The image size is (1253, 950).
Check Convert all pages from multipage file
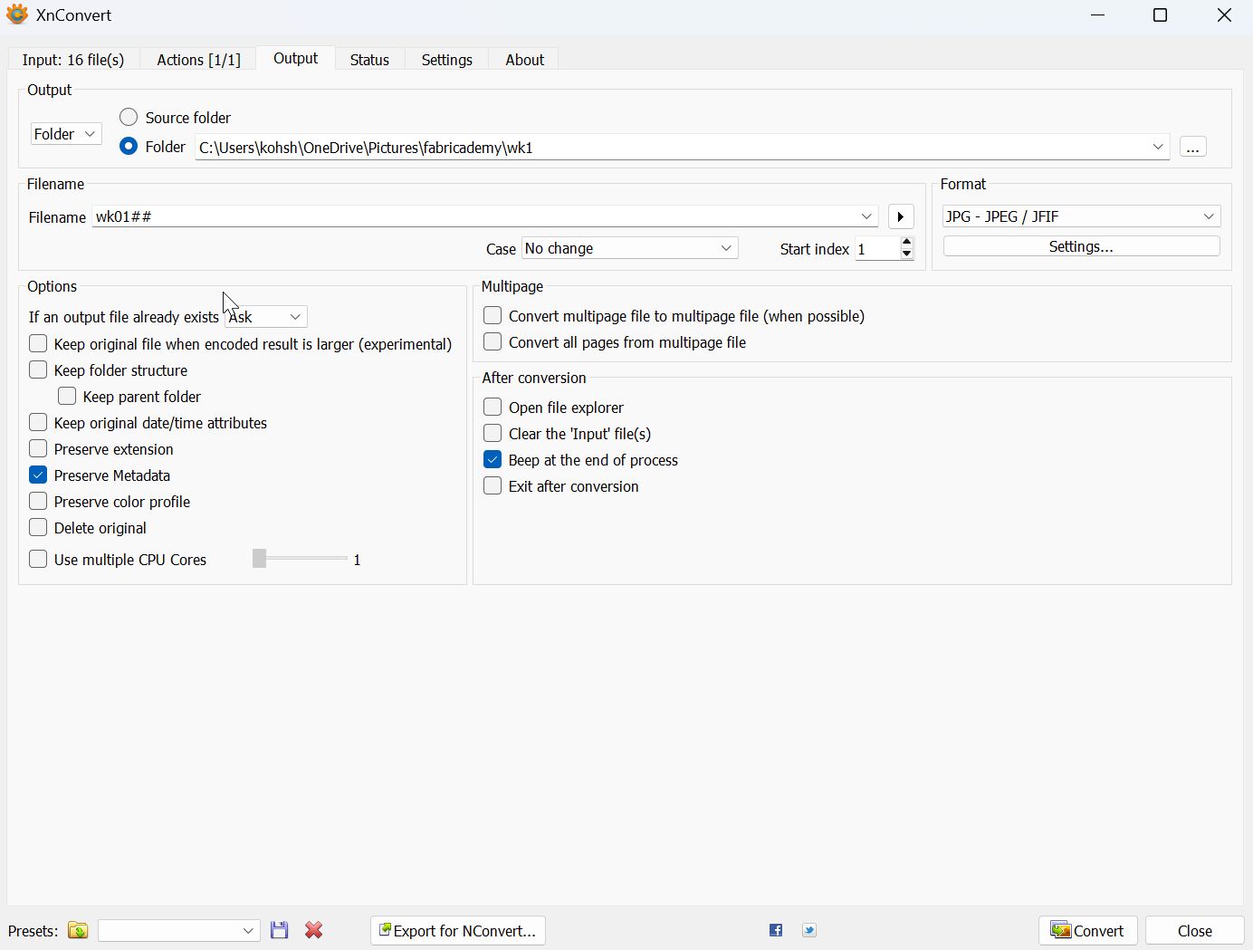[493, 341]
